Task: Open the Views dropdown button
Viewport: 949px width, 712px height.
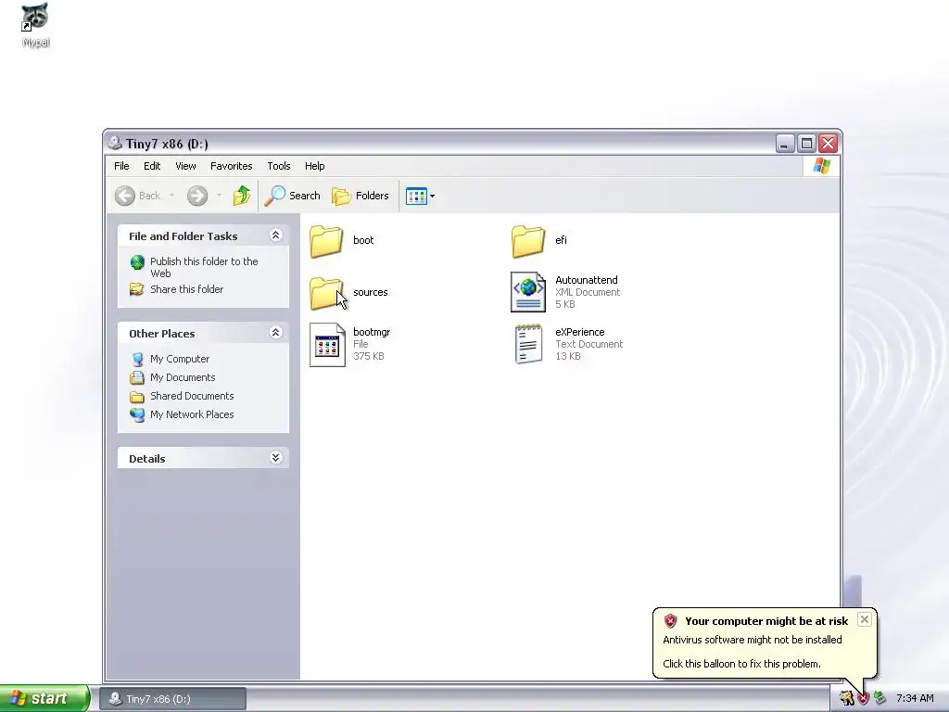Action: [x=420, y=197]
